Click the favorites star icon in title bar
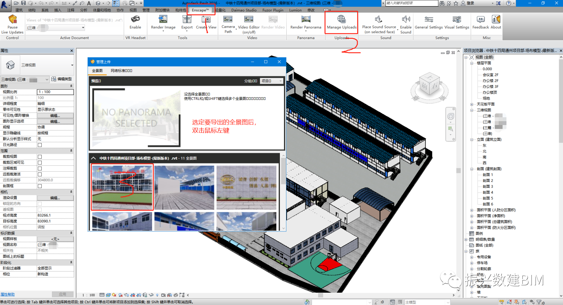The width and height of the screenshot is (563, 305). coord(456,3)
